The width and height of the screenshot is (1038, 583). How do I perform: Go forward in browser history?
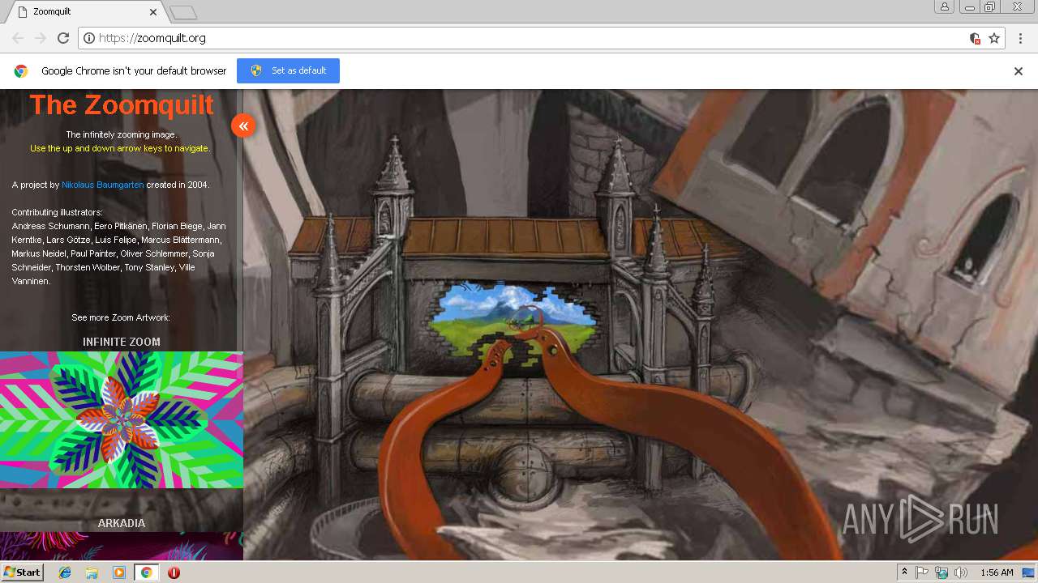(41, 38)
